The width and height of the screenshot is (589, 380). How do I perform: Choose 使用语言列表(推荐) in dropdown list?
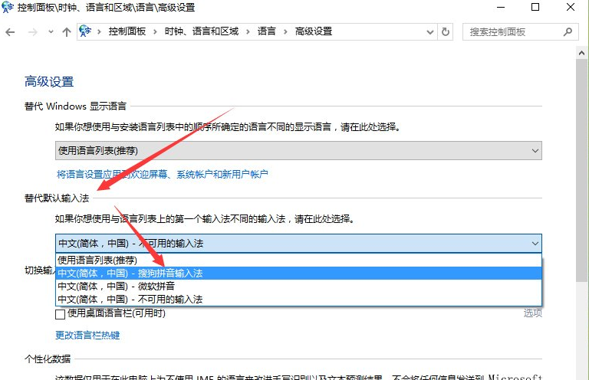pyautogui.click(x=97, y=260)
